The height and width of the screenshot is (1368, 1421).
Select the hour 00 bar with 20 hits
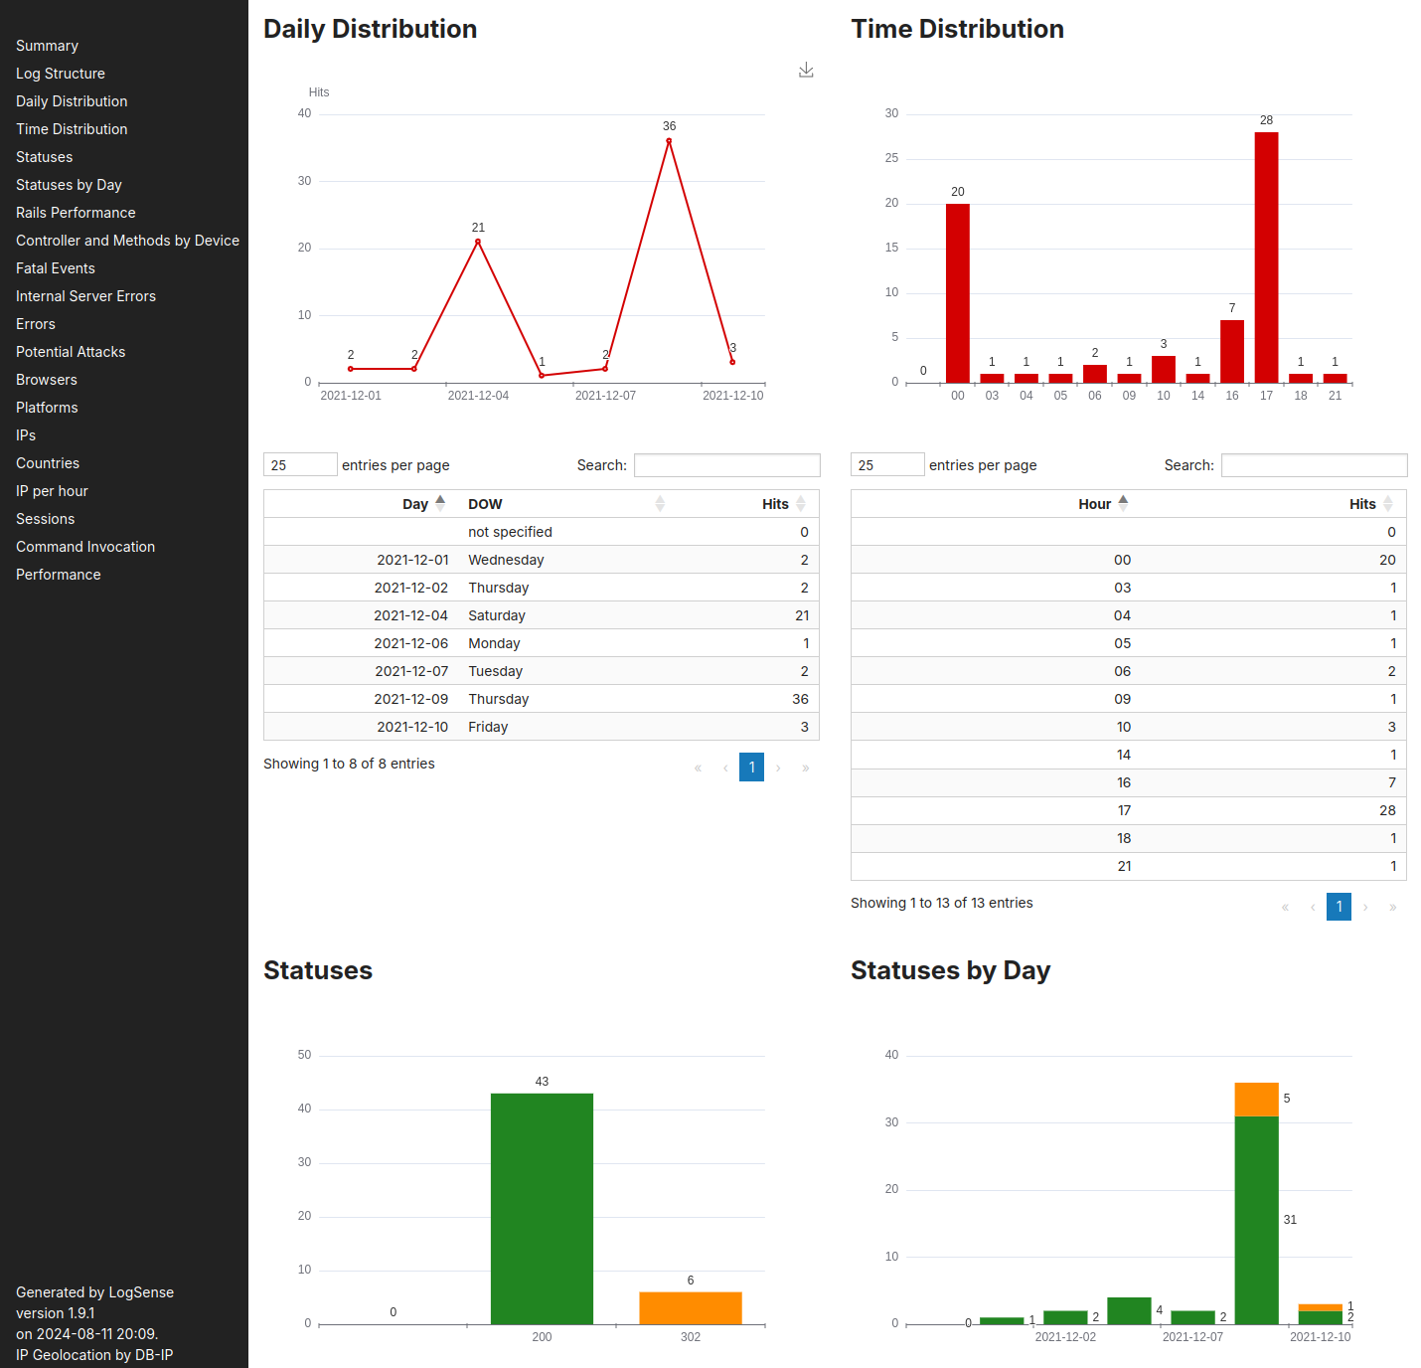[958, 293]
